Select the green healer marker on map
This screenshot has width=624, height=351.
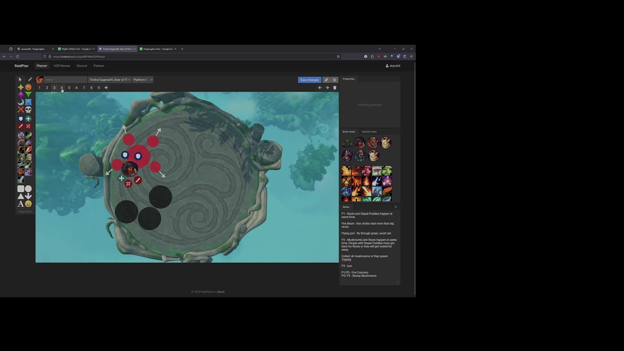[121, 178]
